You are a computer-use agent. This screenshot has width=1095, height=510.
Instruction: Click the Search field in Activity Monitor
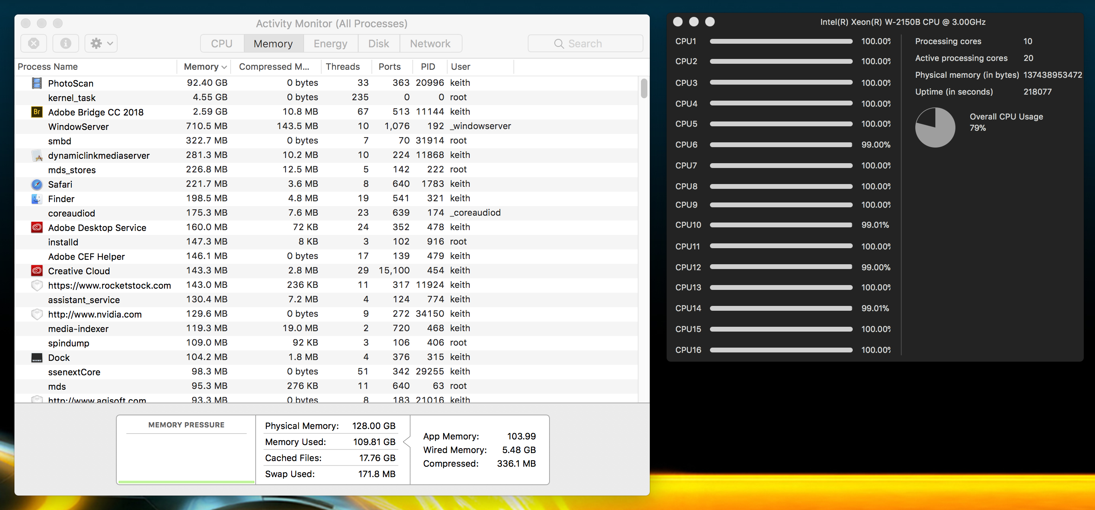(x=585, y=43)
